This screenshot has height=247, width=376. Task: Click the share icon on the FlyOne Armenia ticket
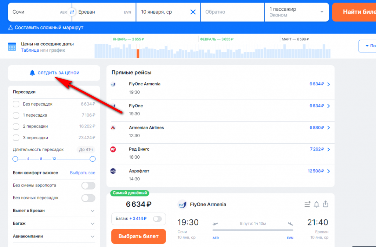(325, 204)
